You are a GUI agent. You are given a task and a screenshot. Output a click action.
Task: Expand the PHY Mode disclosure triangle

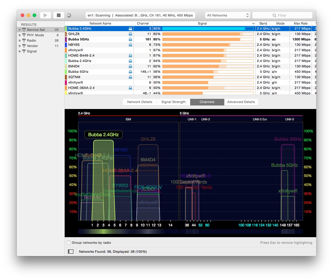[x=20, y=35]
